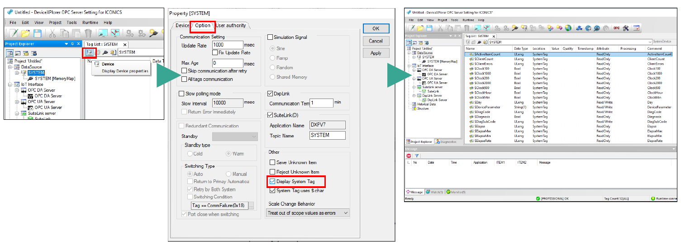Click the Save floppy disk icon in the left window
This screenshot has width=681, height=245.
pyautogui.click(x=37, y=33)
